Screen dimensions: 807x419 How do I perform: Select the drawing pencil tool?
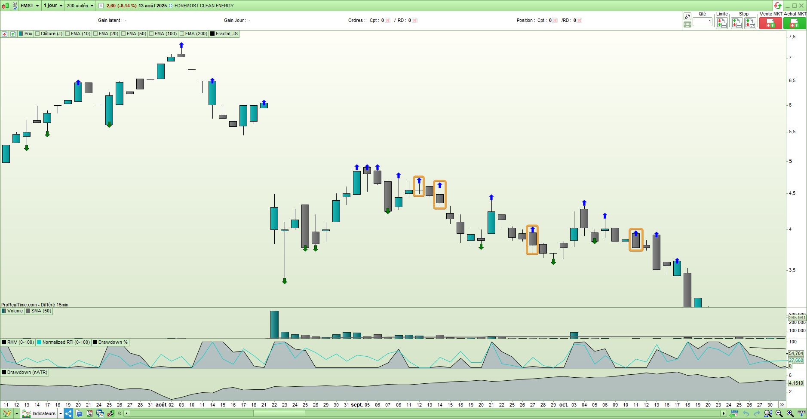pos(7,413)
